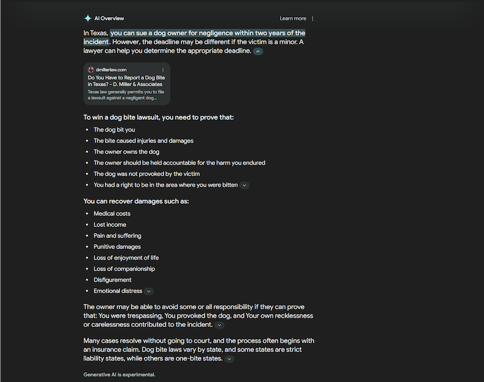
Task: Open dmillerlaw.com source card three-dot menu
Action: point(163,70)
